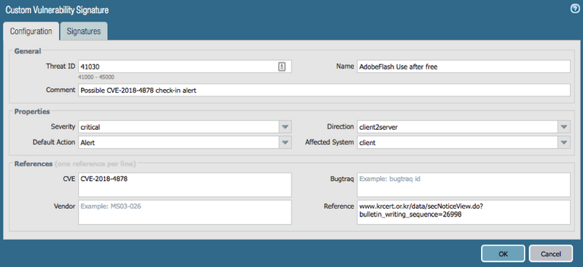Click the empty Vendor text area
The height and width of the screenshot is (267, 583).
[x=185, y=212]
